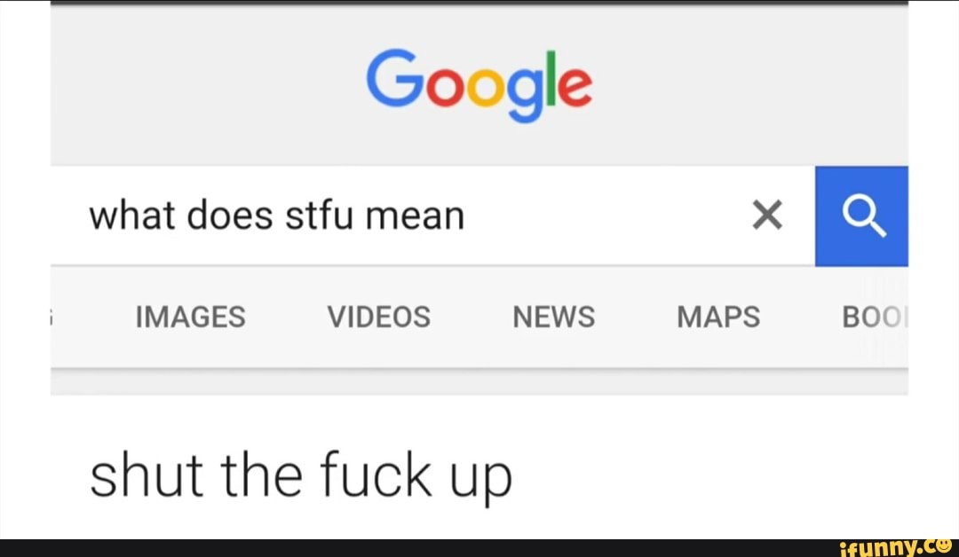Open the VIDEOS tab
Viewport: 959px width, 557px height.
coord(378,317)
